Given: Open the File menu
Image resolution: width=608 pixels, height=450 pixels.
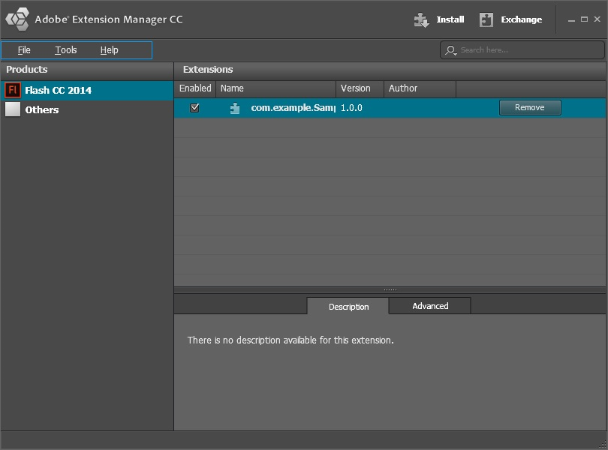Looking at the screenshot, I should point(24,49).
